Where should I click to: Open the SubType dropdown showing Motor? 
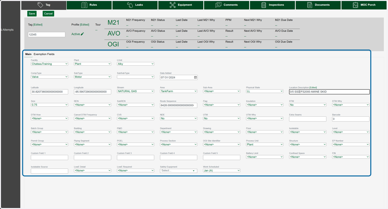pyautogui.click(x=92, y=77)
